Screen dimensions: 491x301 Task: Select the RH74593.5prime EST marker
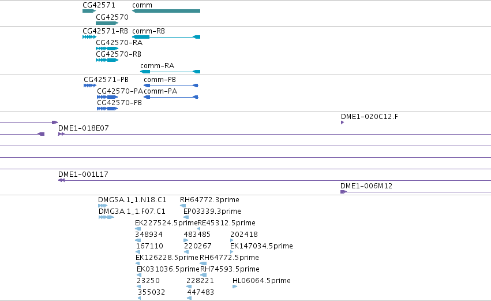[203, 275]
